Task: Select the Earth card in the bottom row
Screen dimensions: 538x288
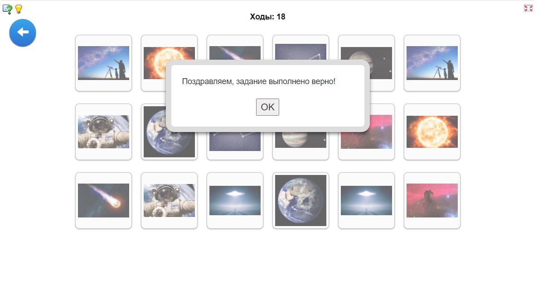Action: (301, 200)
